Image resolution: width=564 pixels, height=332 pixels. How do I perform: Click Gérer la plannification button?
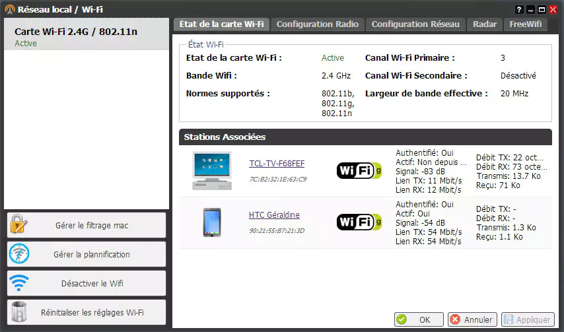[x=87, y=254]
